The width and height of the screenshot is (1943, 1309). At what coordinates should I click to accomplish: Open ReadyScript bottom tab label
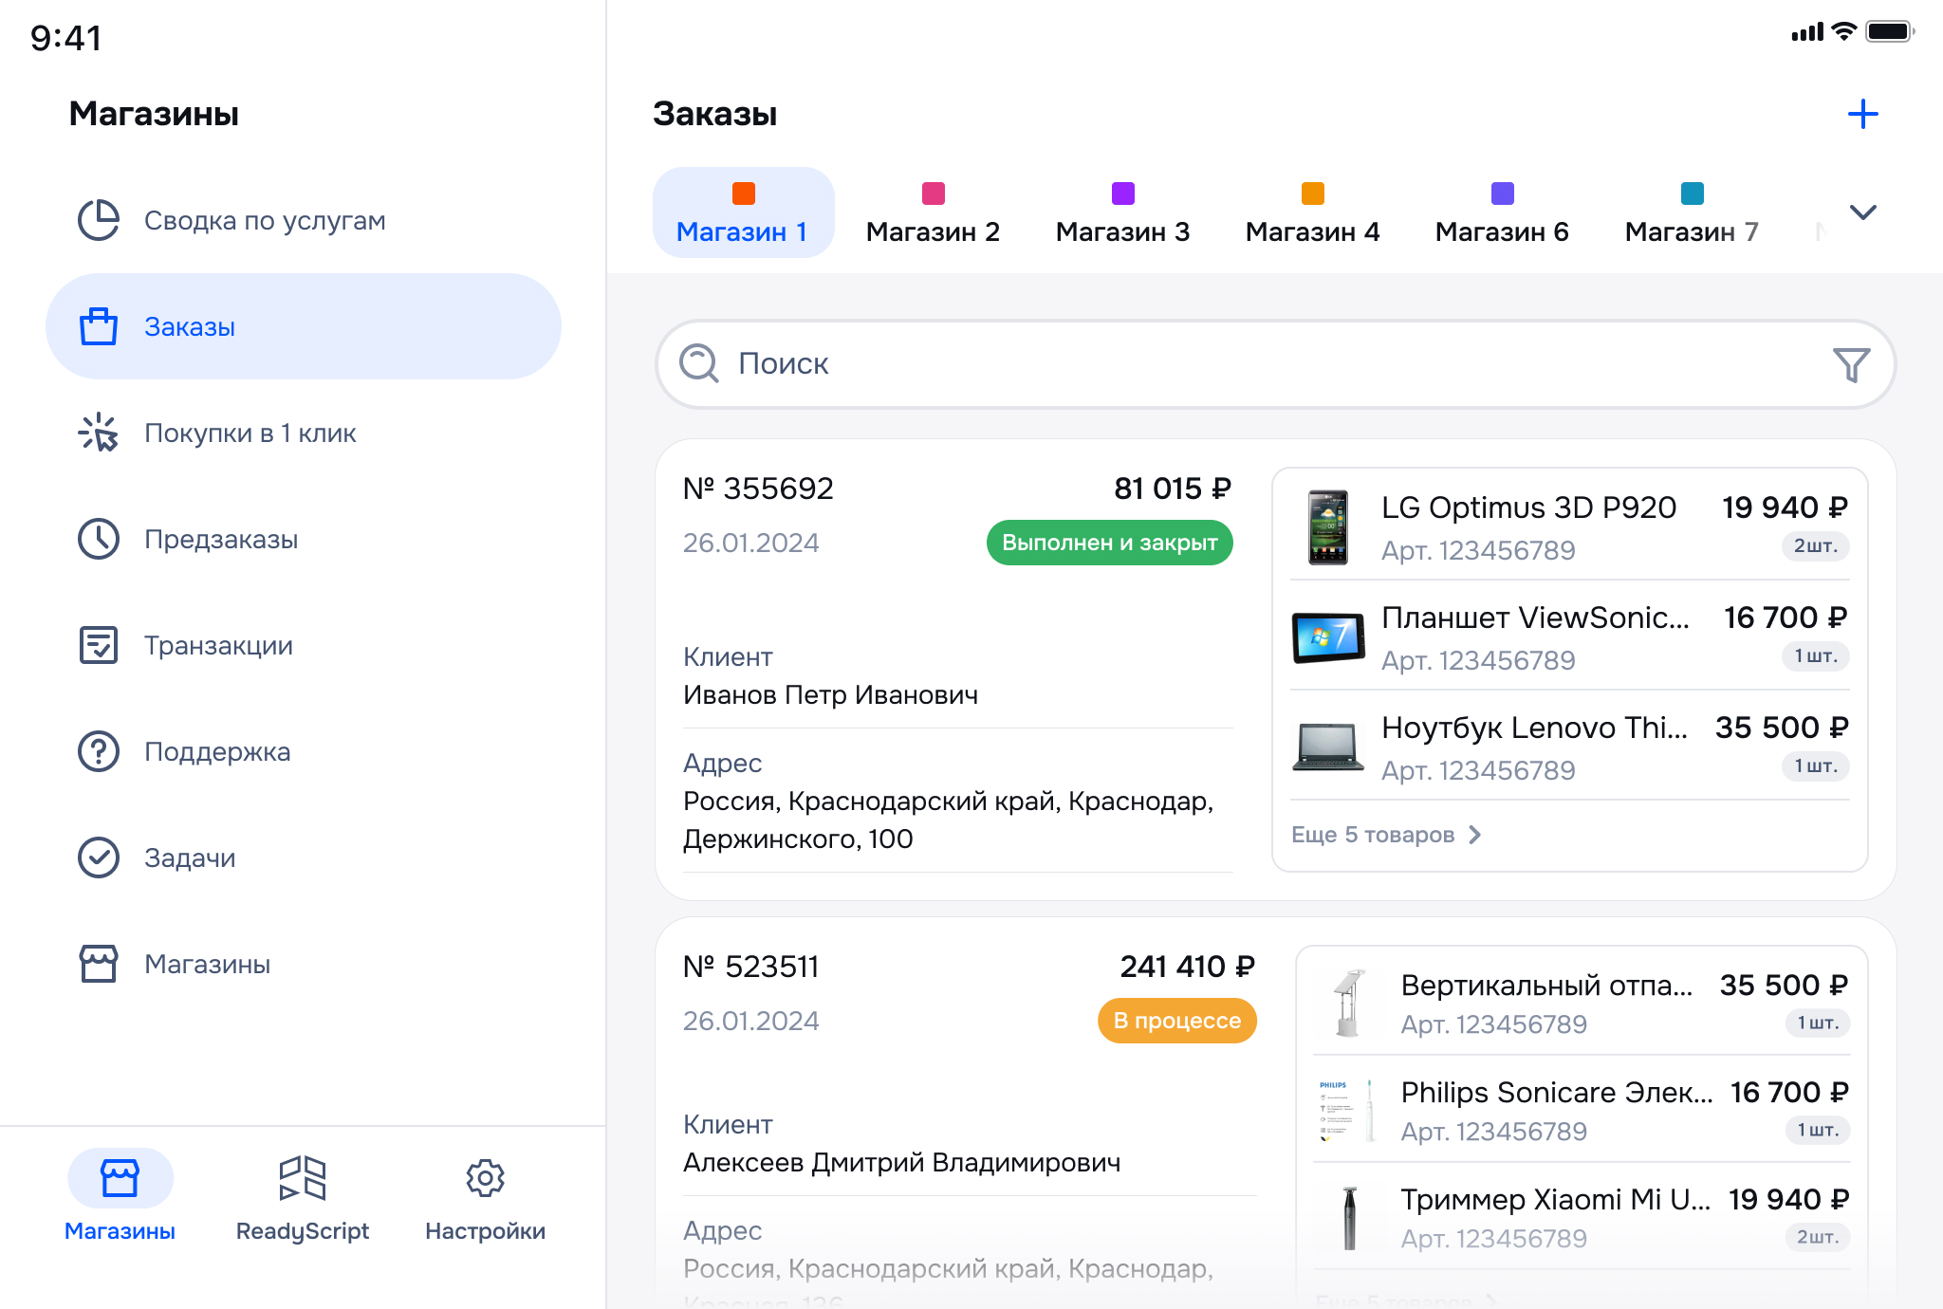pos(303,1231)
